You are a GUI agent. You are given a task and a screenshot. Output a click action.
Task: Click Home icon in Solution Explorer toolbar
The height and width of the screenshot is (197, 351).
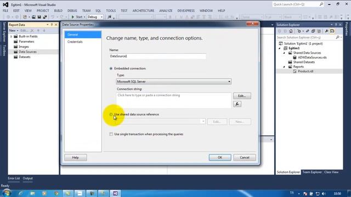point(291,31)
